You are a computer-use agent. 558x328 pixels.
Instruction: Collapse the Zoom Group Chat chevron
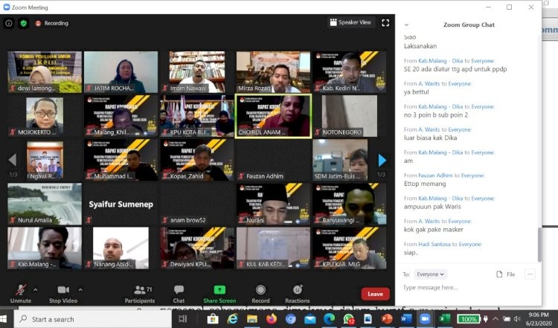(x=406, y=25)
